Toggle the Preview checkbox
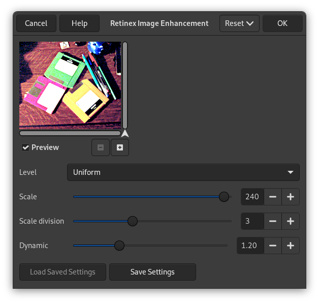This screenshot has height=303, width=319. pyautogui.click(x=25, y=147)
